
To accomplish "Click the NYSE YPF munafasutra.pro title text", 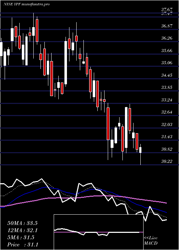I will 26,4.
